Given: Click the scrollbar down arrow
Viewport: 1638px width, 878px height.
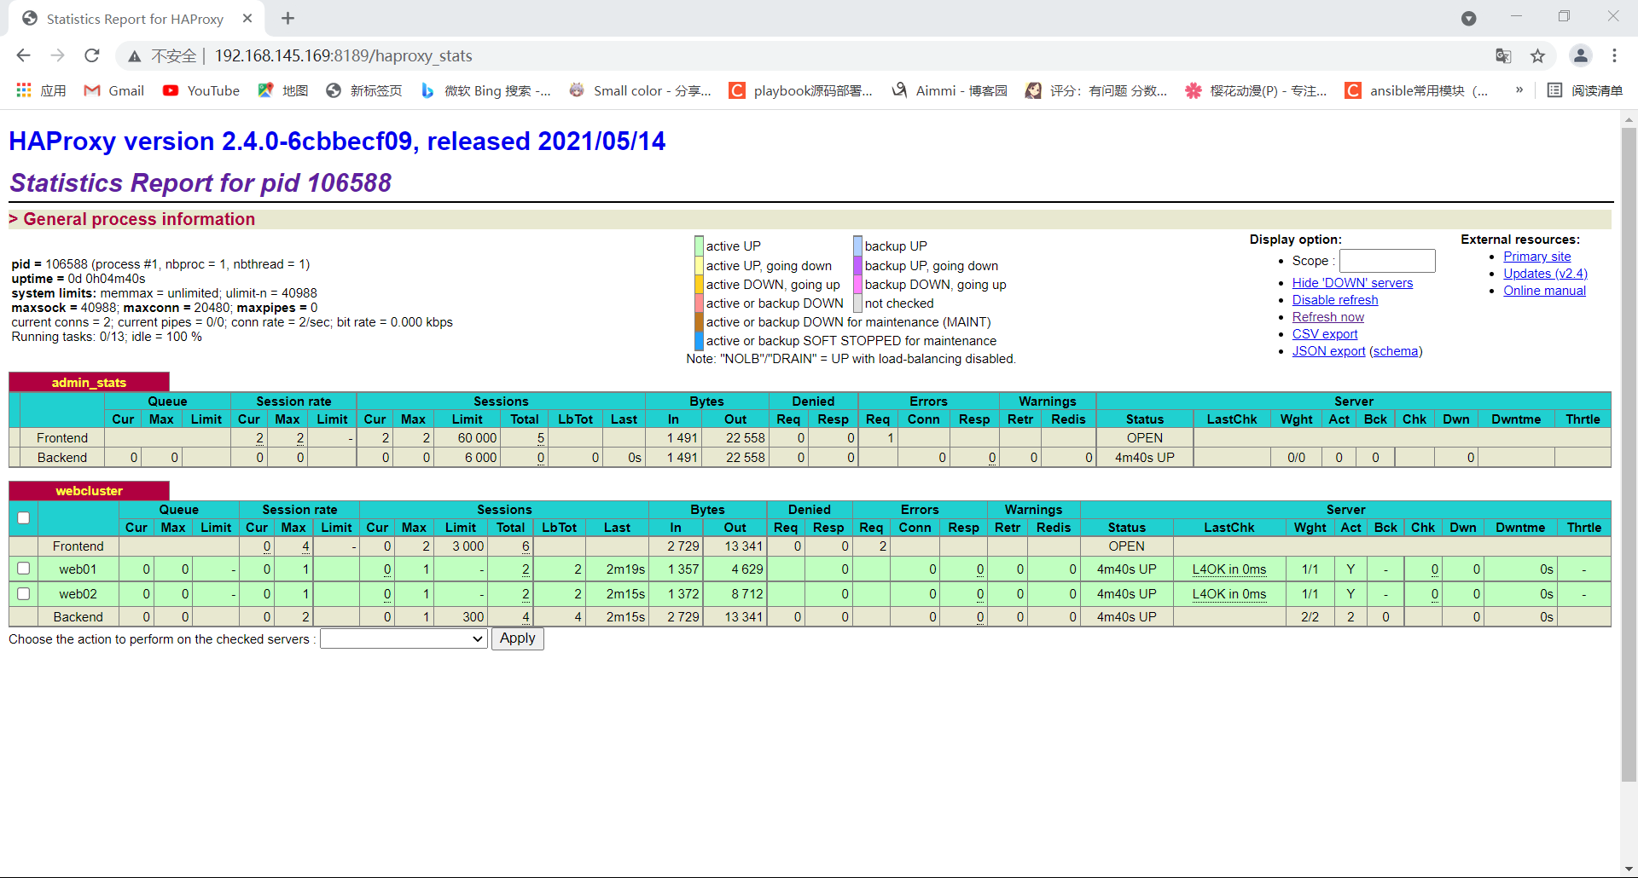Looking at the screenshot, I should coord(1629,869).
